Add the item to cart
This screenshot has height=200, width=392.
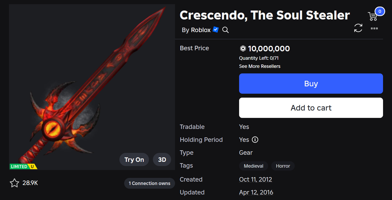coord(311,108)
